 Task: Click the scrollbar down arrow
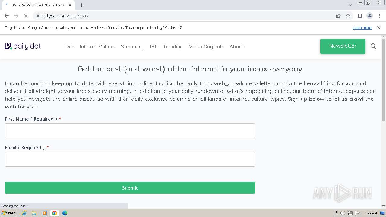pyautogui.click(x=384, y=206)
